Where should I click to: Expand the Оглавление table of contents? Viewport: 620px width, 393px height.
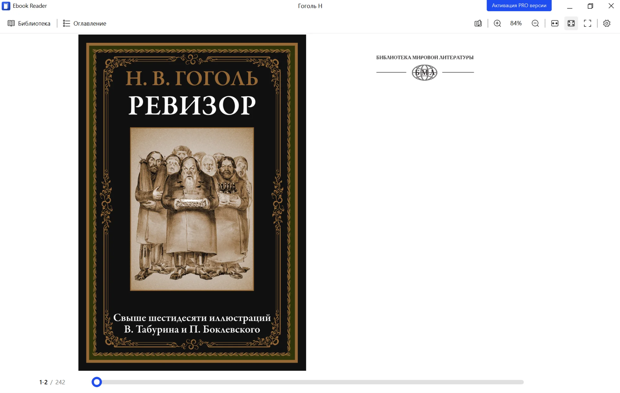pos(84,23)
